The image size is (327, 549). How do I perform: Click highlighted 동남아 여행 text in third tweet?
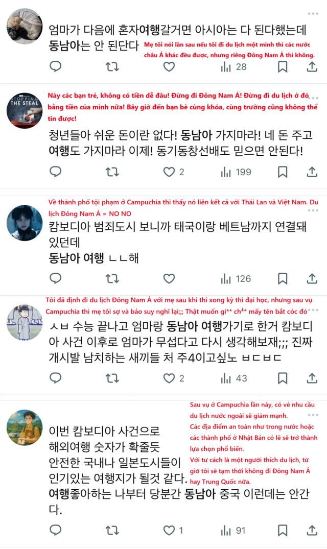(x=76, y=258)
